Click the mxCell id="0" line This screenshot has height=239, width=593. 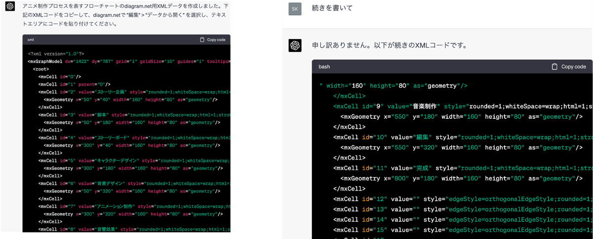pos(59,76)
